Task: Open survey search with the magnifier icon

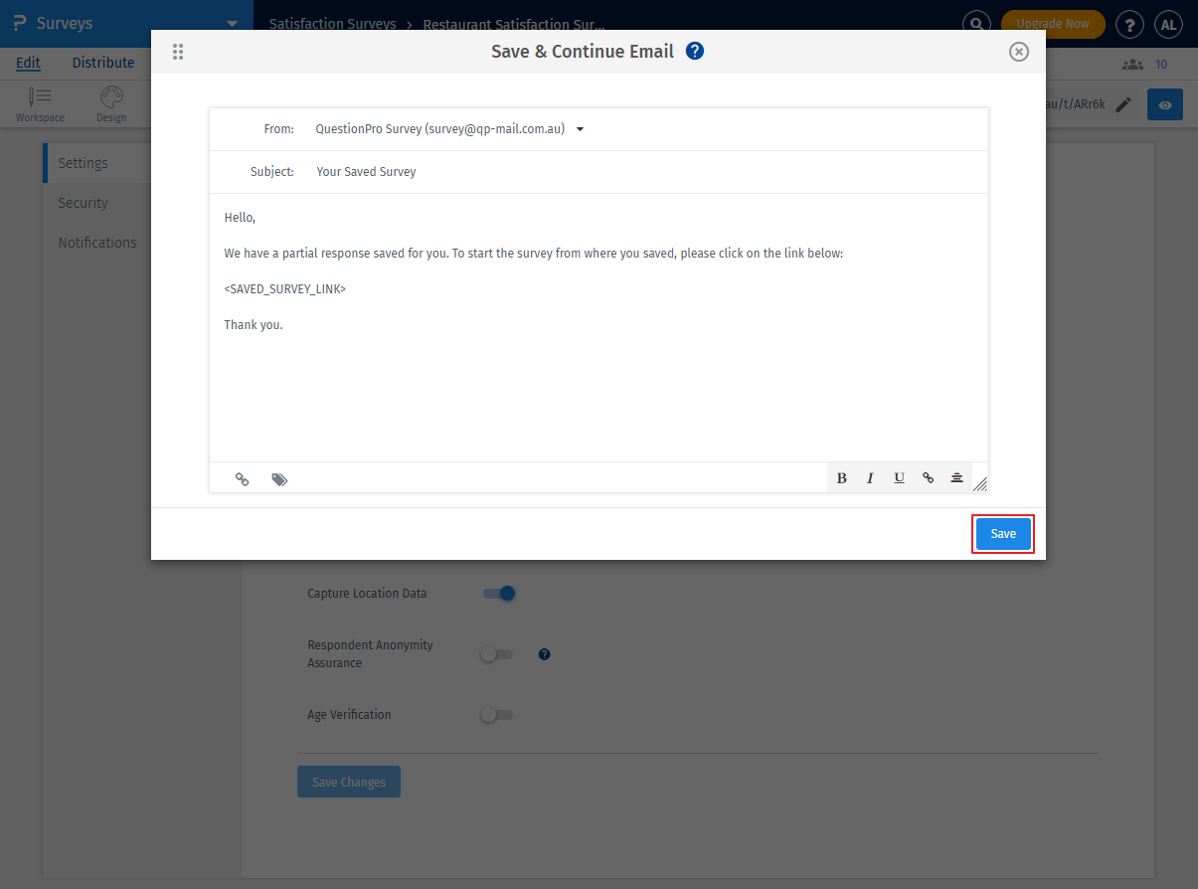Action: coord(976,23)
